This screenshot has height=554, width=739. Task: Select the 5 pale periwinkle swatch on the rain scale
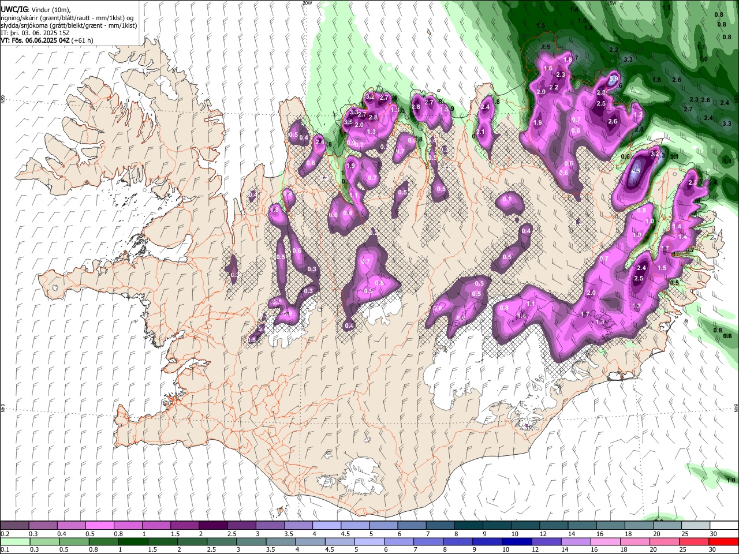coord(369,542)
